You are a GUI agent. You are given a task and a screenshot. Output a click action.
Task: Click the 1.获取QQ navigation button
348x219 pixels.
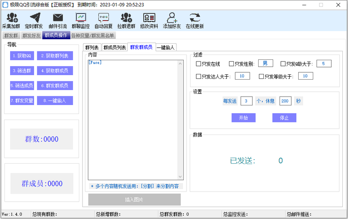pos(22,56)
